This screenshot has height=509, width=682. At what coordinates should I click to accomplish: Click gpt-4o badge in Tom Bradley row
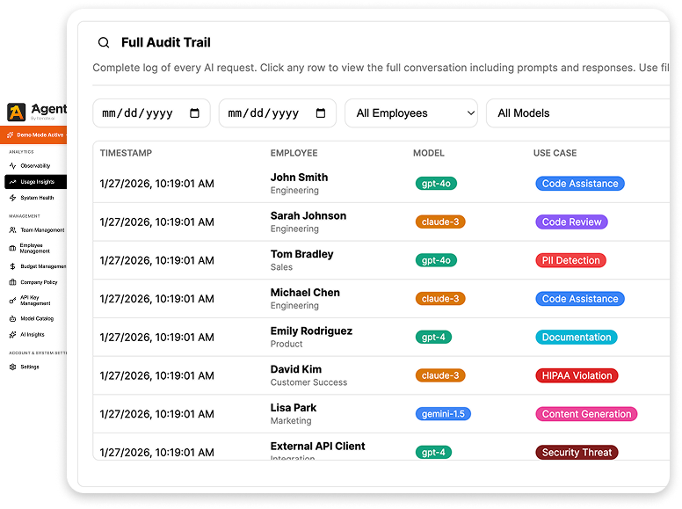tap(436, 260)
